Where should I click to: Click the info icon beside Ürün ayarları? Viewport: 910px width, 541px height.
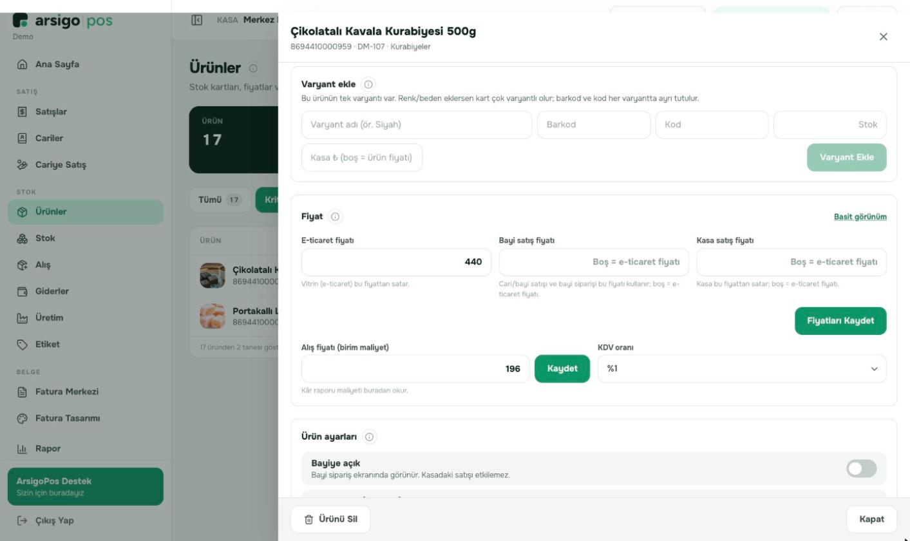point(369,437)
